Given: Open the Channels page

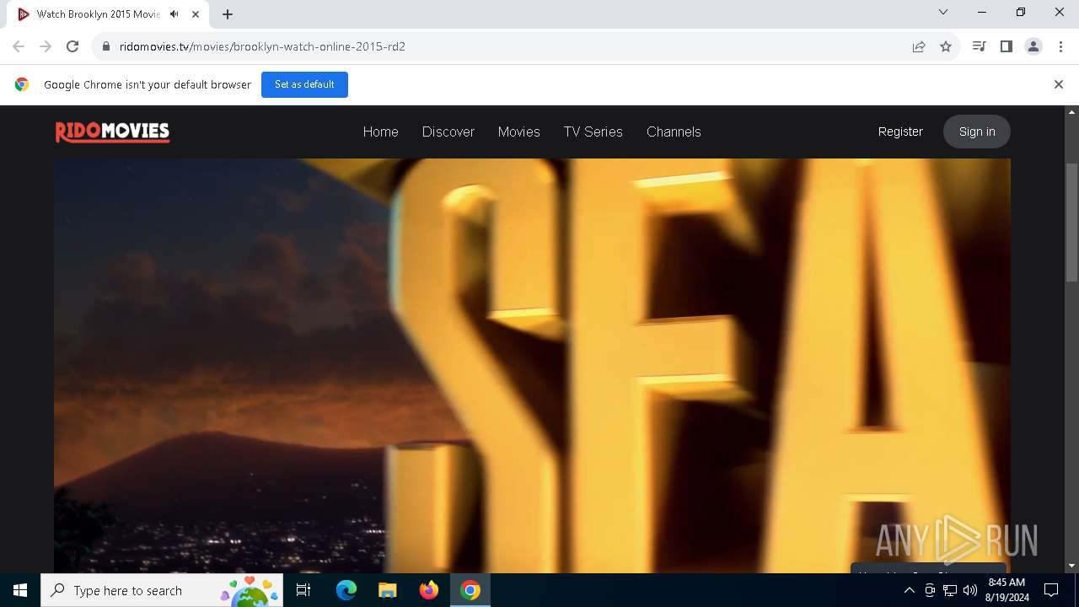Looking at the screenshot, I should click(674, 132).
